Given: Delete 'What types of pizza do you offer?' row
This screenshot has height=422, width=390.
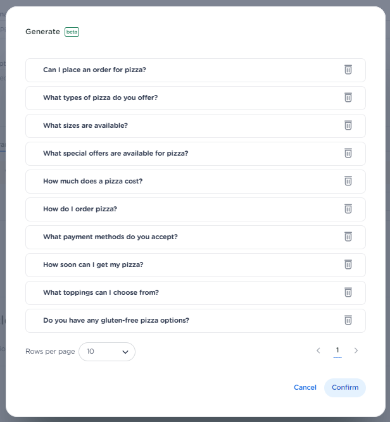Looking at the screenshot, I should [x=348, y=97].
